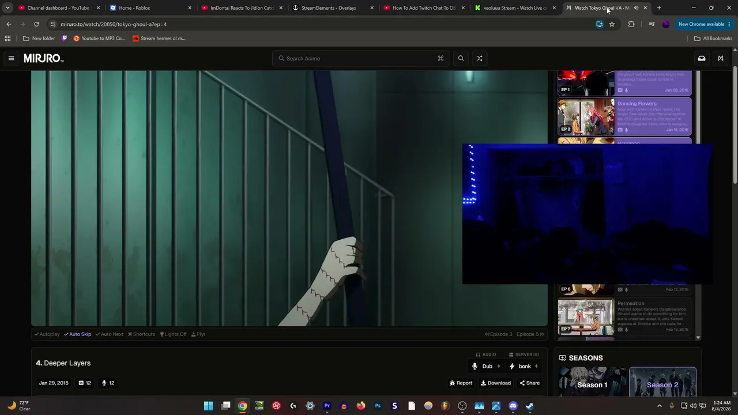The image size is (738, 415).
Task: Open the Dancing Flowers EP 2 episode
Action: coord(624,116)
